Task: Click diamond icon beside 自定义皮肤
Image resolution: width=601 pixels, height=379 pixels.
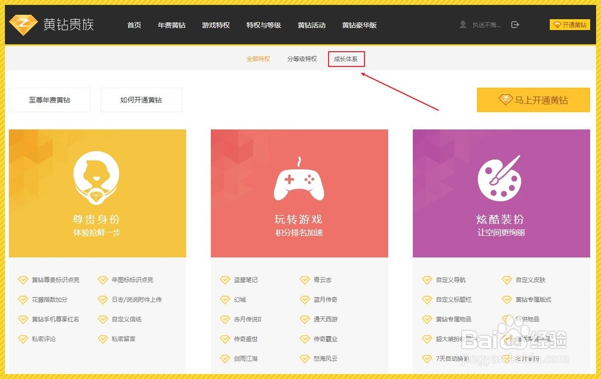Action: [507, 280]
